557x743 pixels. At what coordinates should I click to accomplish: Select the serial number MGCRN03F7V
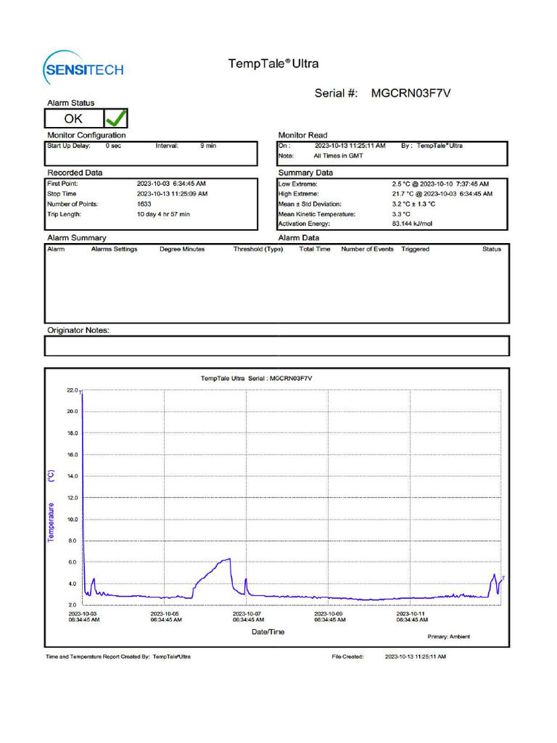pos(410,93)
